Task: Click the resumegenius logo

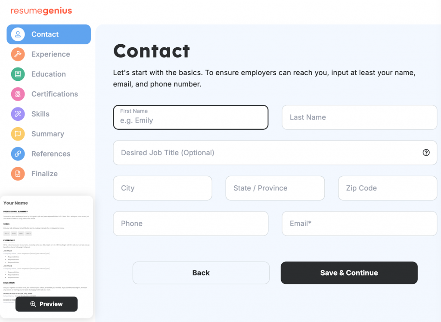Action: tap(41, 11)
